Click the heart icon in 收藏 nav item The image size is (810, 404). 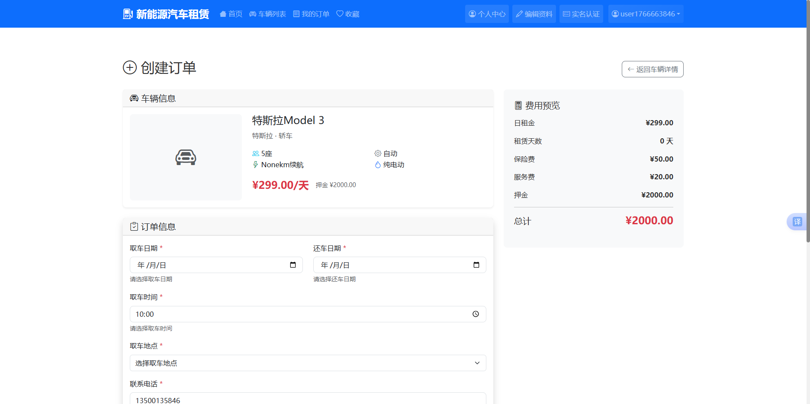[340, 14]
